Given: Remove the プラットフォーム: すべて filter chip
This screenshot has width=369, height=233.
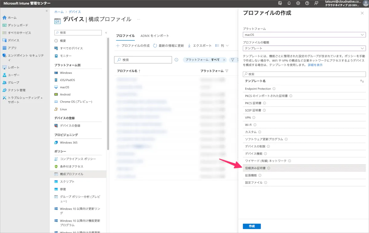Looking at the screenshot, I should pyautogui.click(x=224, y=60).
